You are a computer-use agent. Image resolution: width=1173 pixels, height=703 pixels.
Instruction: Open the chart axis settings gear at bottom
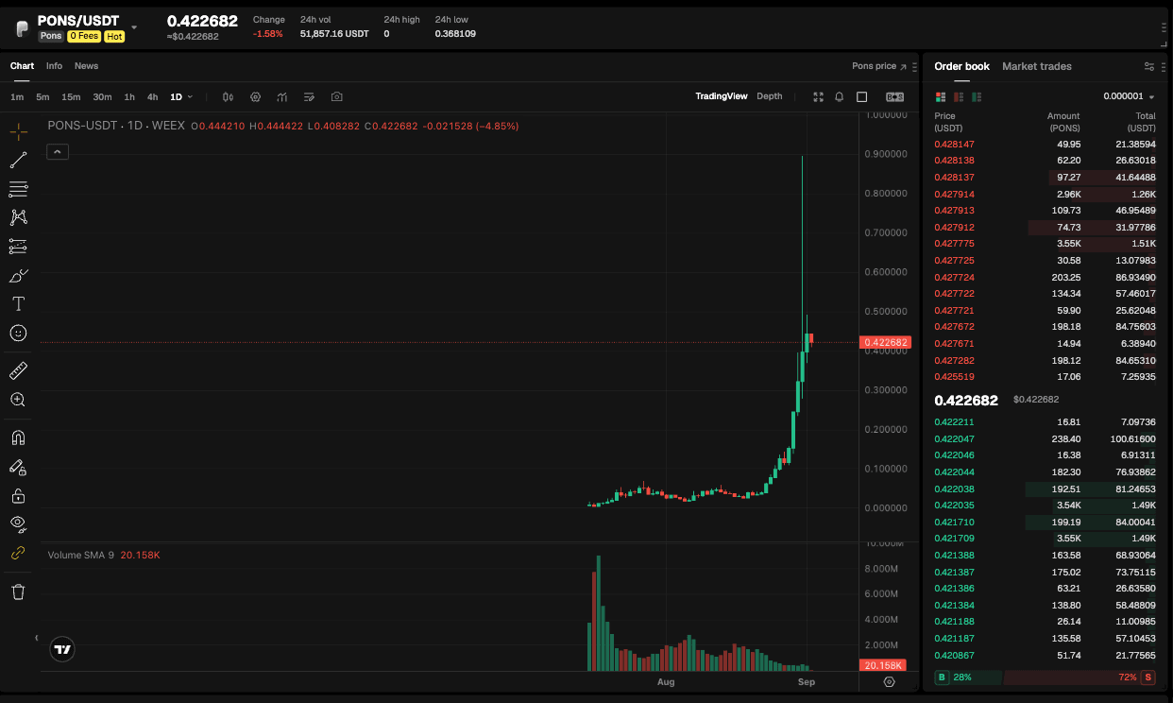click(x=889, y=681)
